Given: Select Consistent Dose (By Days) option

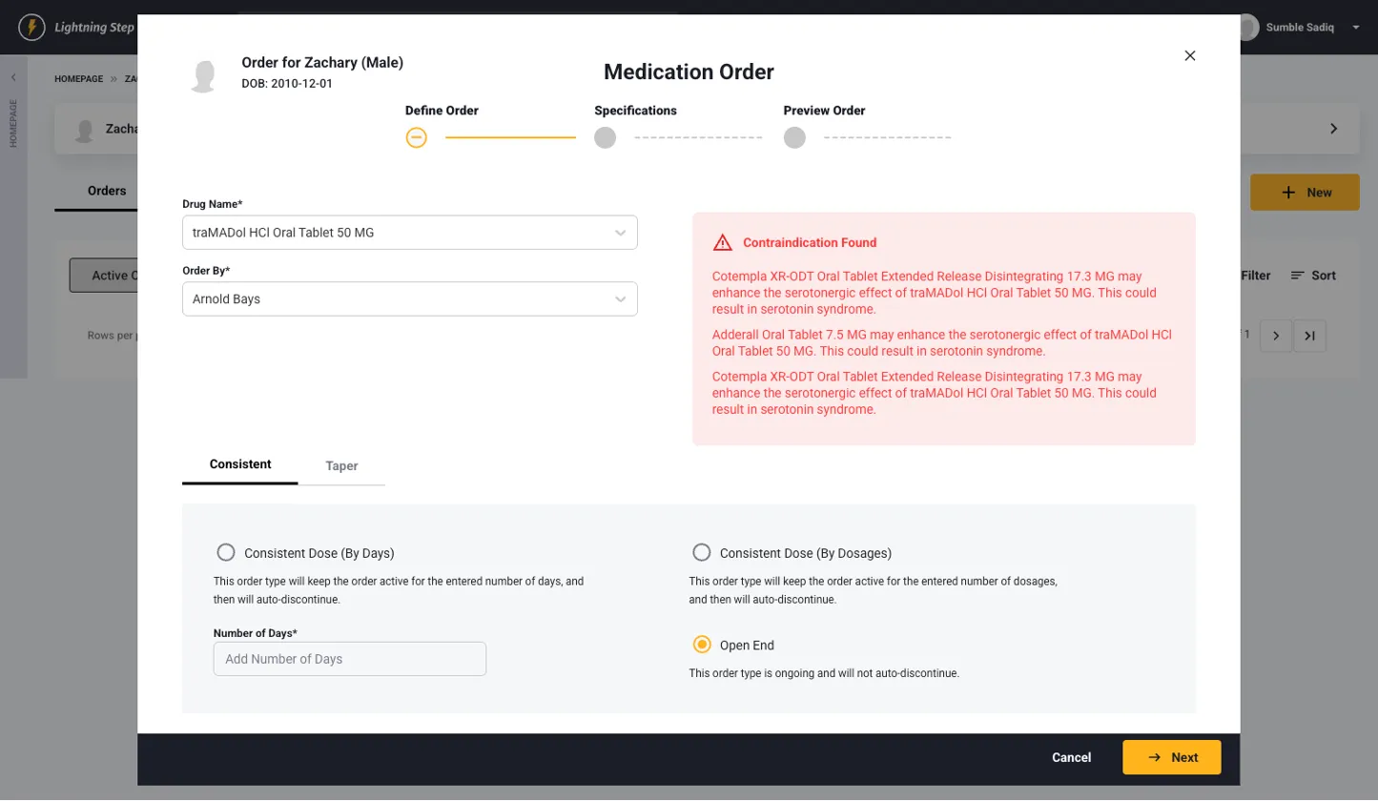Looking at the screenshot, I should coord(226,552).
